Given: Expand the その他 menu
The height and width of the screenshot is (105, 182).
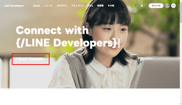Looking at the screenshot, I should 111,6.
